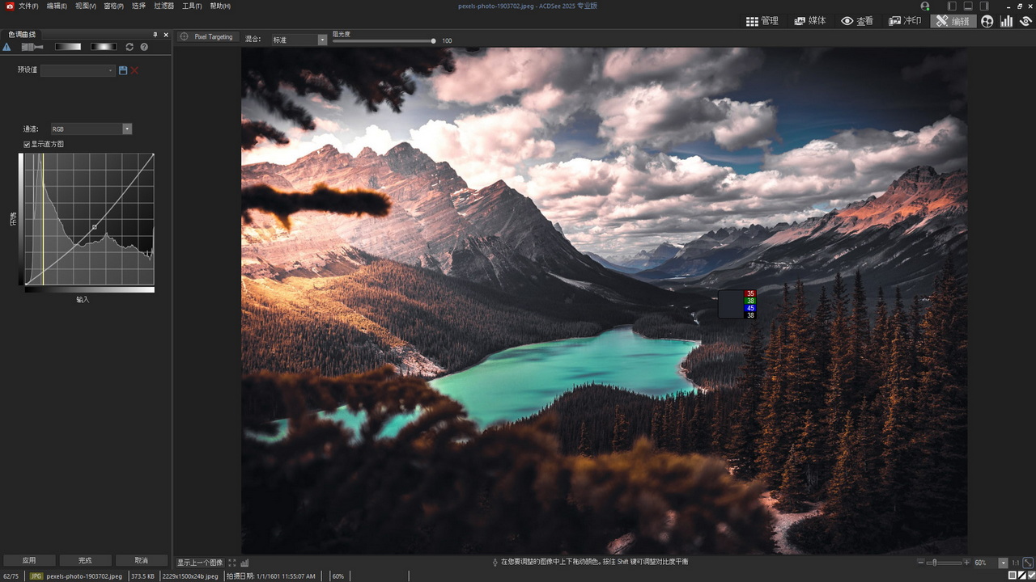This screenshot has height=582, width=1036.
Task: Open the bar chart dashboard mode icon
Action: click(1006, 21)
